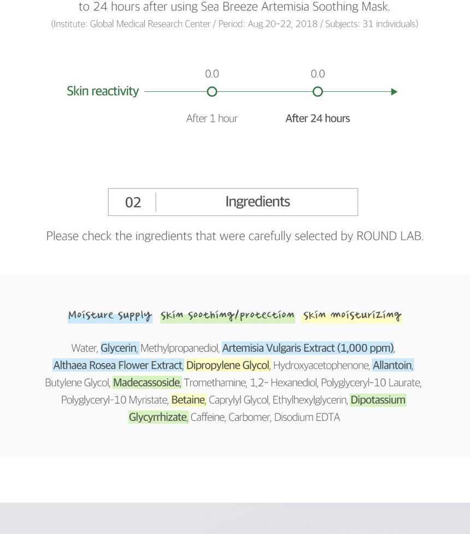This screenshot has height=534, width=470.
Task: Select the Skin reactivity label
Action: [x=103, y=91]
